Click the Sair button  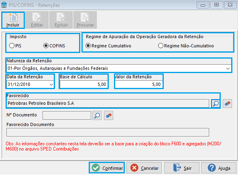(182, 168)
